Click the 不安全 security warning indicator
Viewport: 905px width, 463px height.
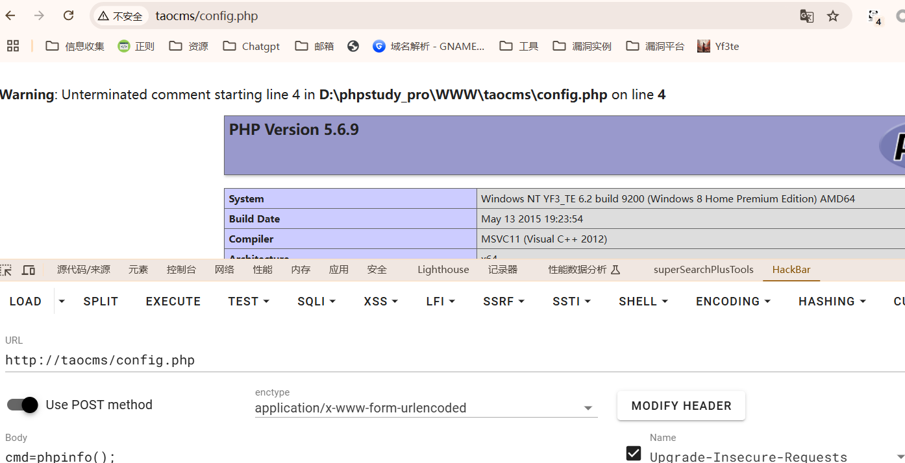pos(120,16)
